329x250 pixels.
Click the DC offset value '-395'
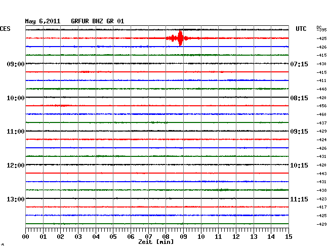pos(321,30)
